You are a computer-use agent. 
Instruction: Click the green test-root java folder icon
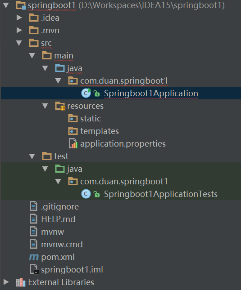point(60,169)
